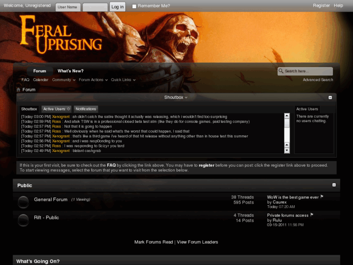
Task: Collapse the Public category section
Action: 334,185
